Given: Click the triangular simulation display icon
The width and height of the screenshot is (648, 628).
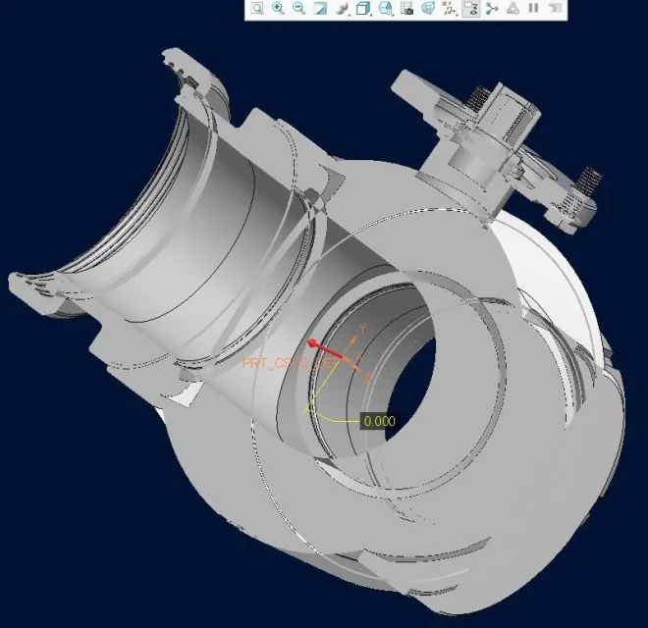Looking at the screenshot, I should [x=513, y=9].
